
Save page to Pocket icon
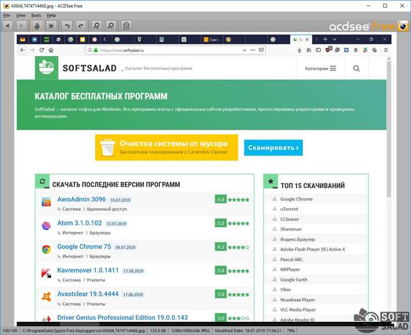point(261,50)
